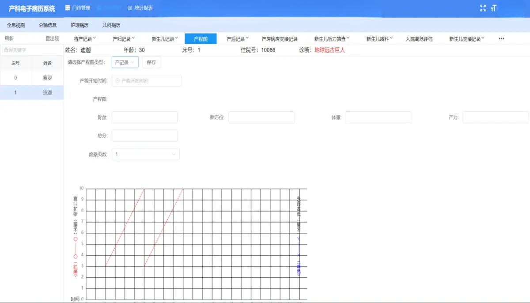Click the 总分 input field
Screen dimensions: 530x303
tap(145, 136)
